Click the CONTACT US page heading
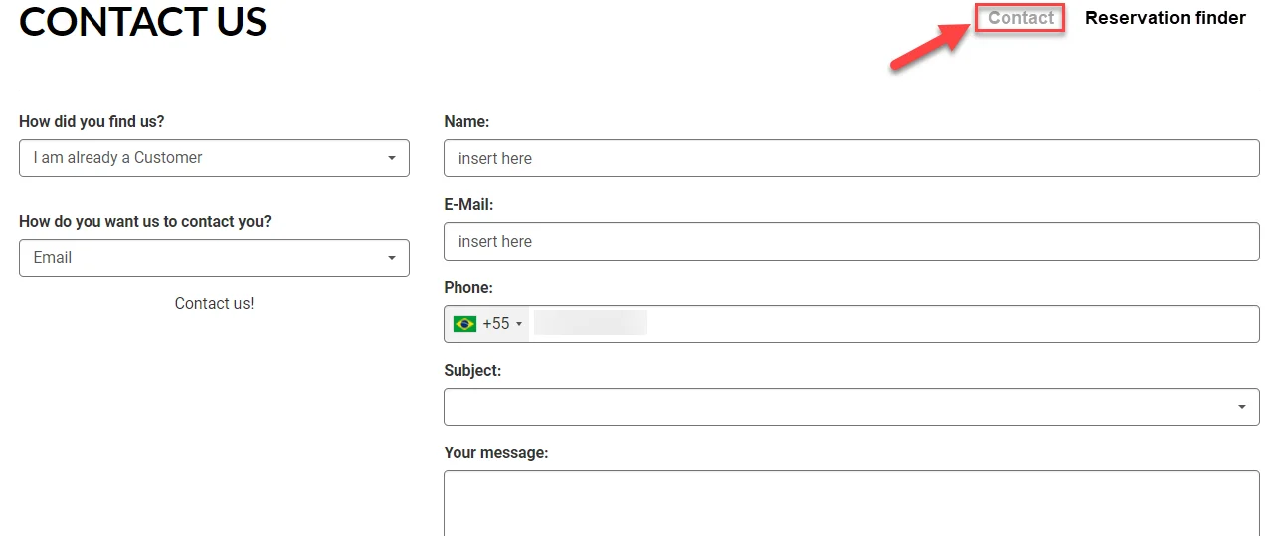The width and height of the screenshot is (1282, 536). click(143, 22)
